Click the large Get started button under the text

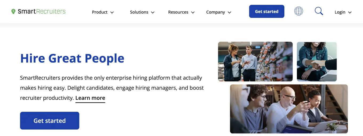[50, 121]
